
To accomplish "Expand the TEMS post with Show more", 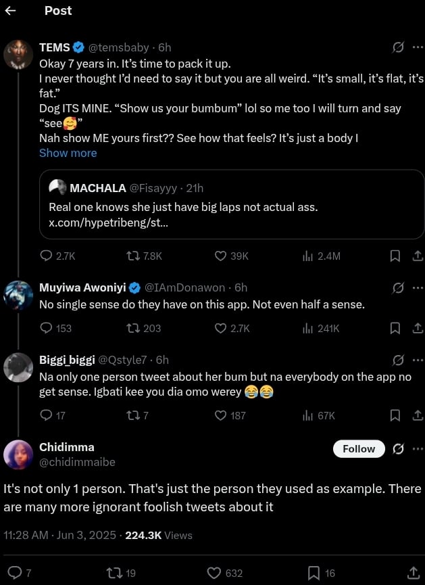I will 68,153.
